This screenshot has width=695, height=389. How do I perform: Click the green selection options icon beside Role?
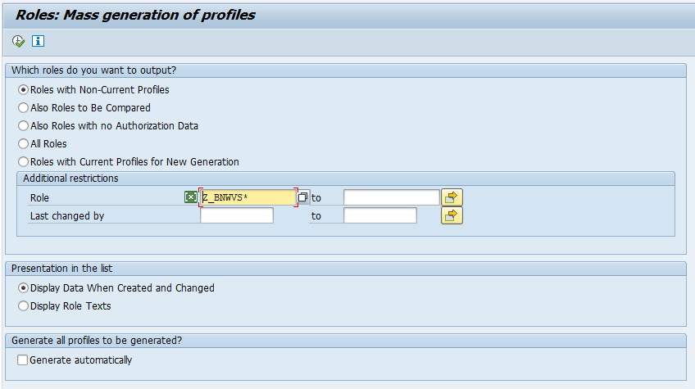(x=190, y=197)
